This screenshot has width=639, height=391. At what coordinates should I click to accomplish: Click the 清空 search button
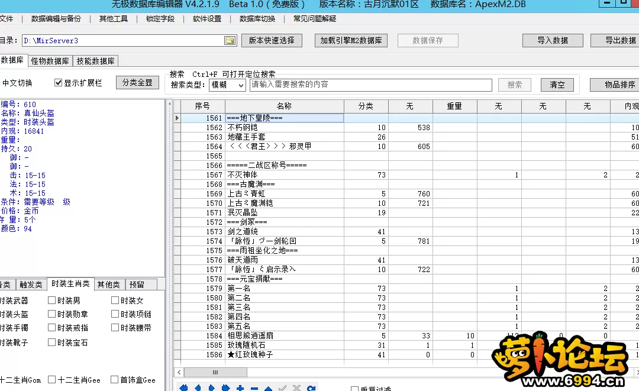pos(557,85)
